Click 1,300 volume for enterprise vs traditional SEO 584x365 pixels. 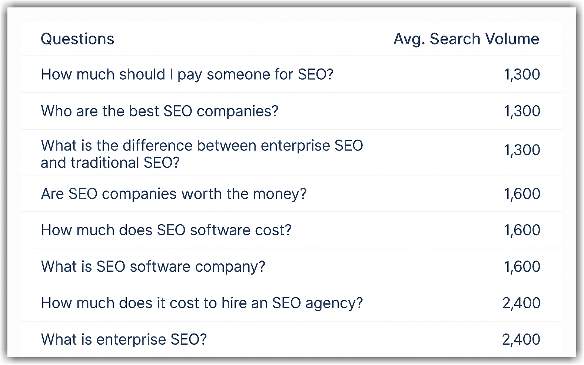[522, 150]
